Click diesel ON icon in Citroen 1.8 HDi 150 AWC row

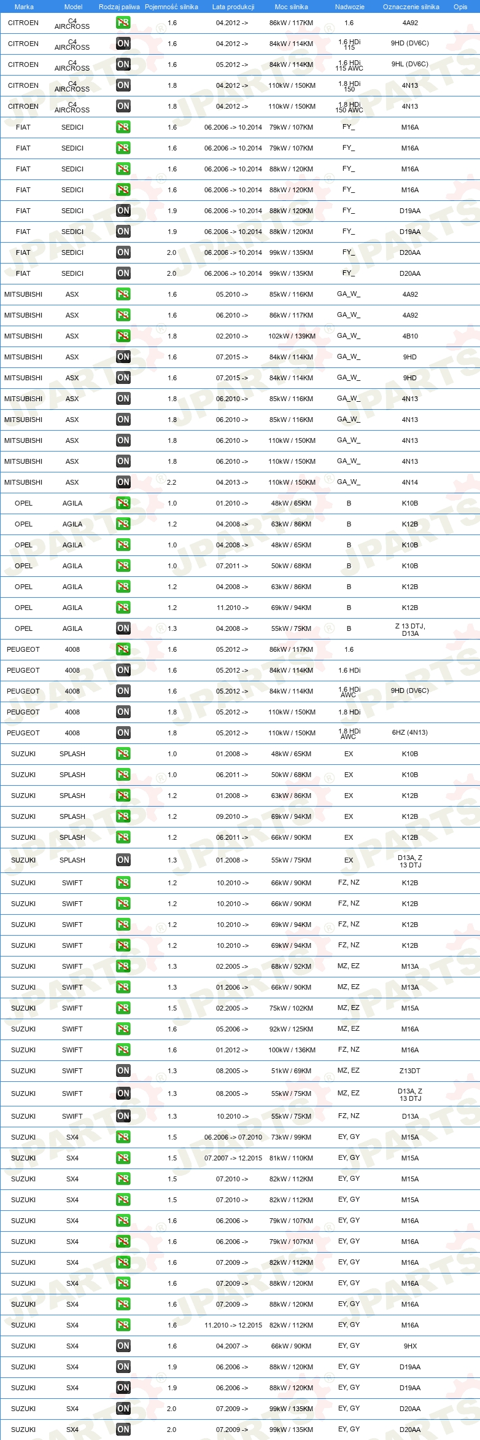[123, 106]
